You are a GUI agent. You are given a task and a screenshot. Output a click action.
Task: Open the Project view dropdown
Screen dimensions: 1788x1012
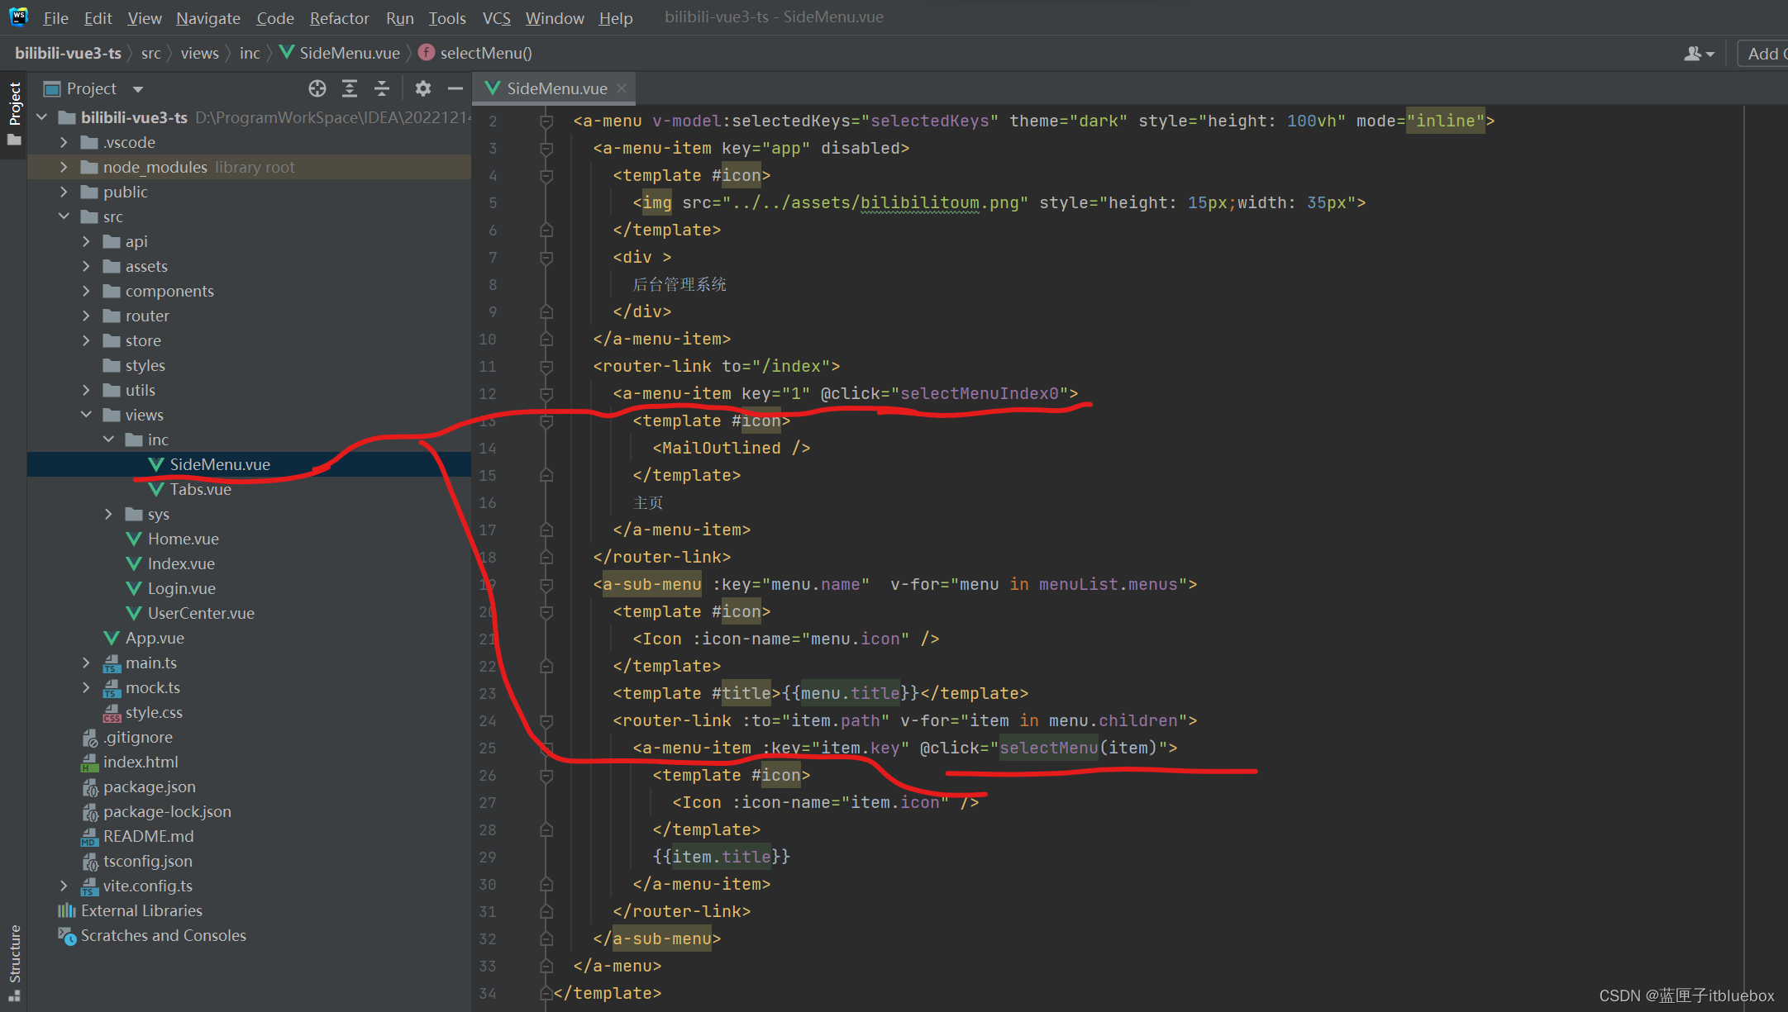[x=138, y=89]
